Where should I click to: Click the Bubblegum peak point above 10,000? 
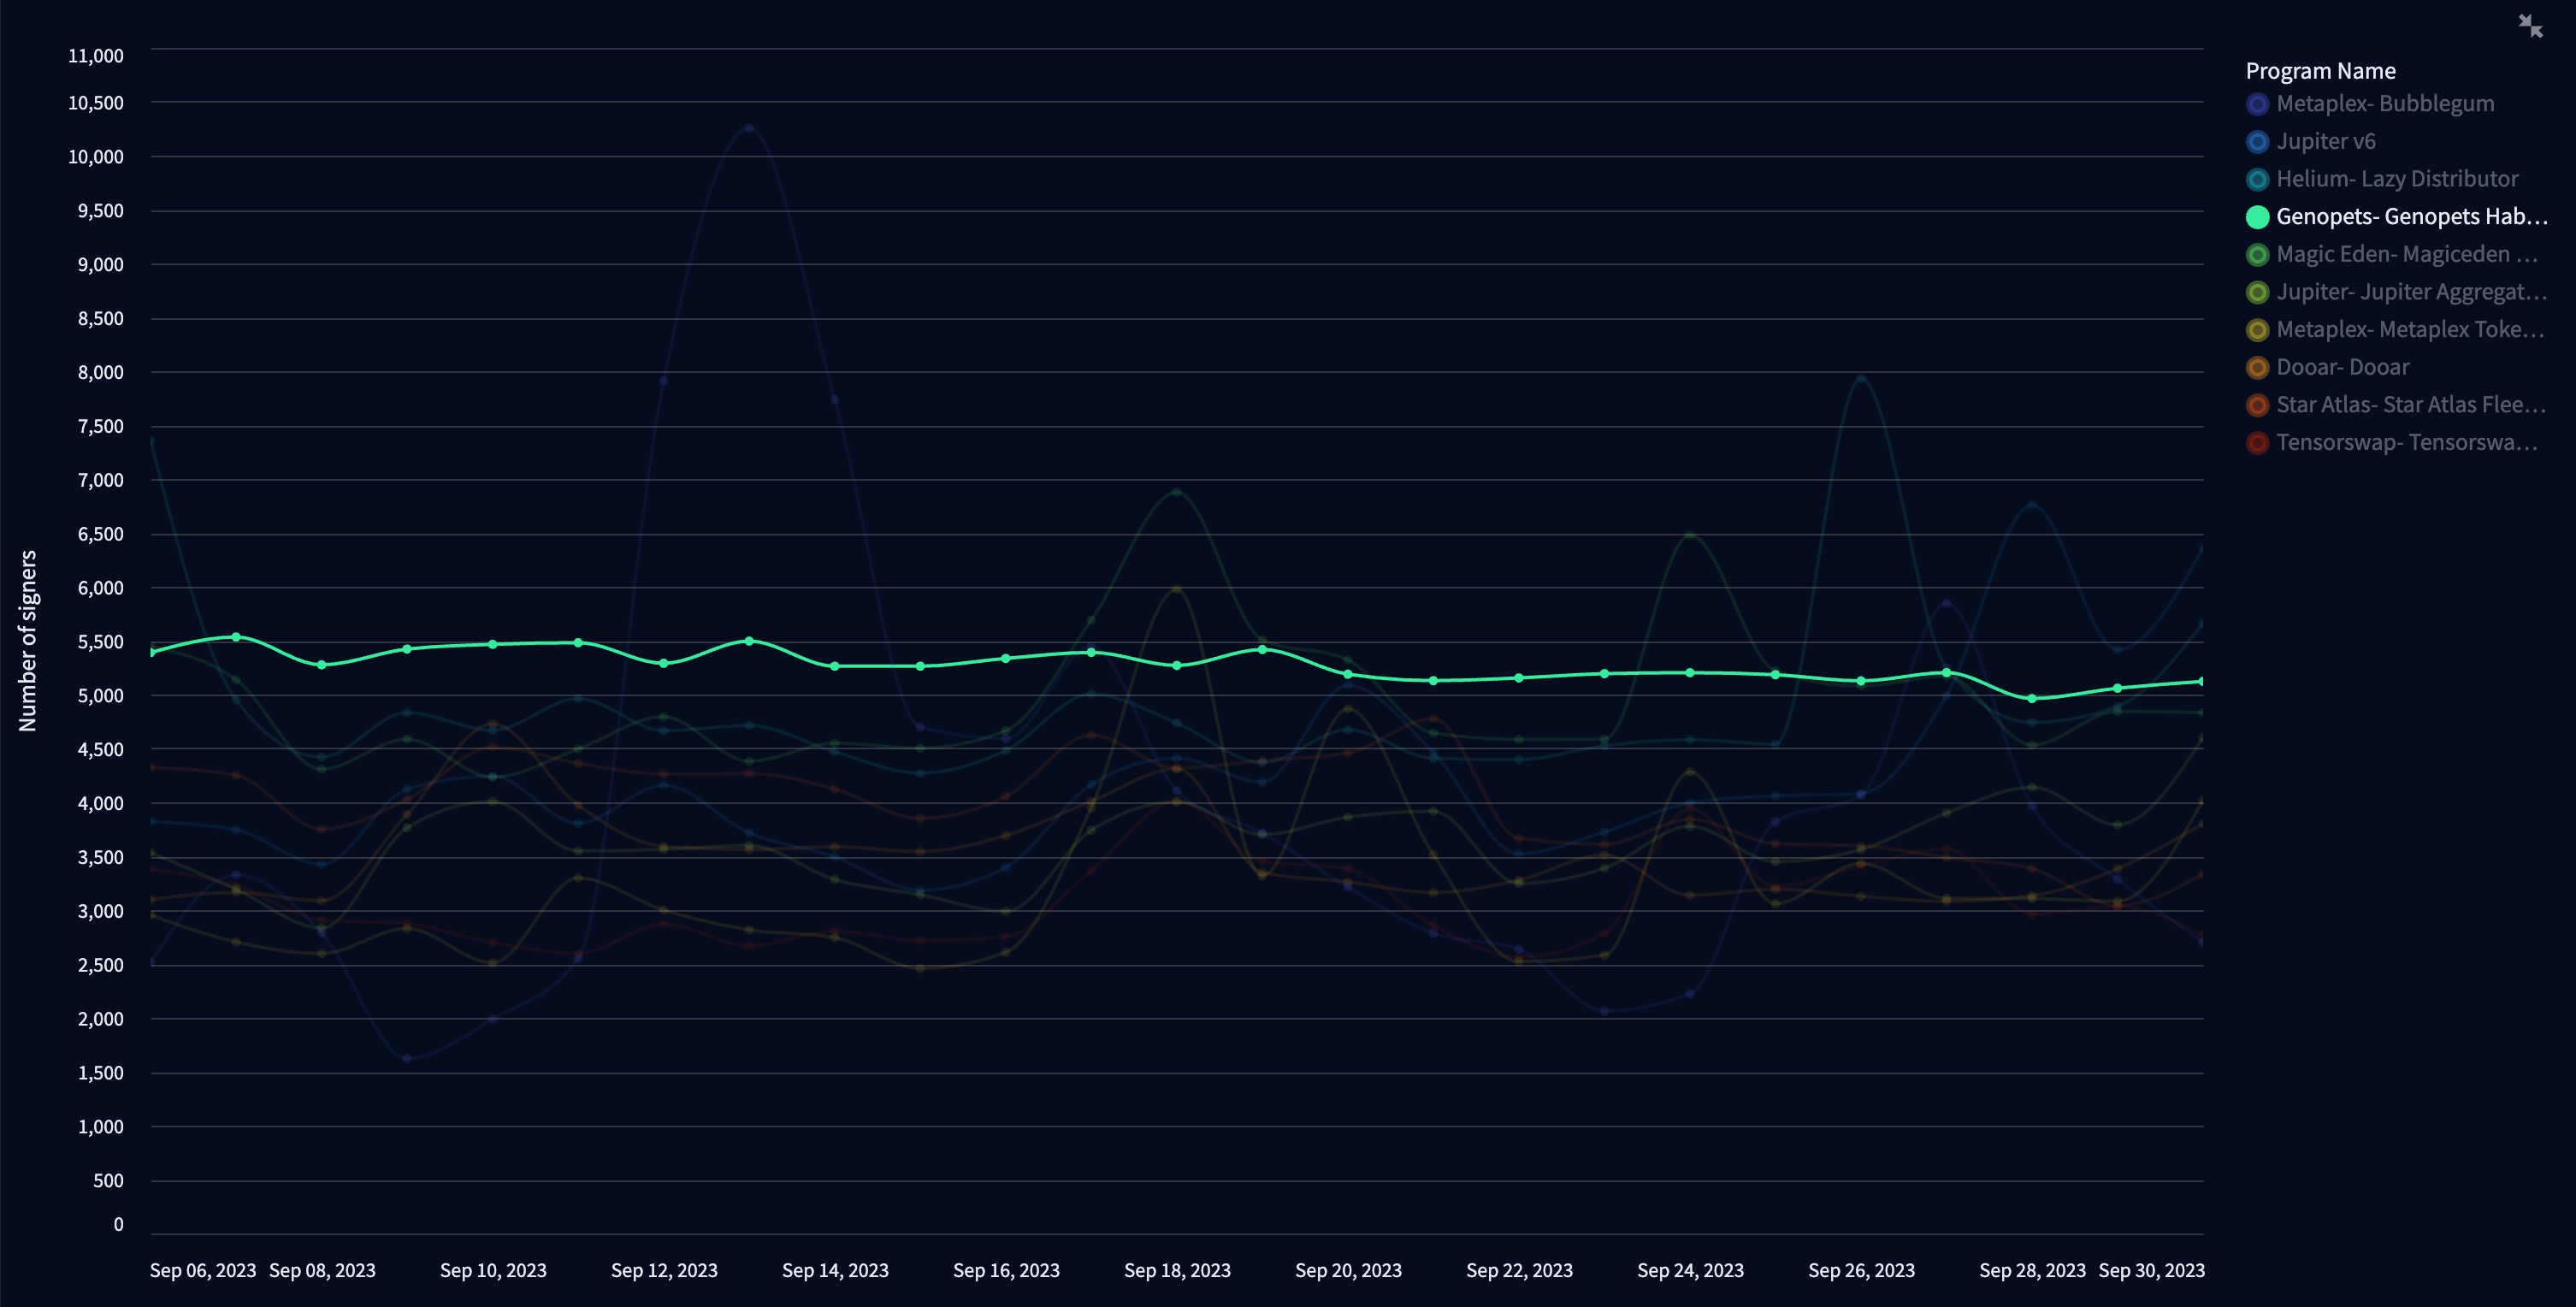[x=749, y=128]
